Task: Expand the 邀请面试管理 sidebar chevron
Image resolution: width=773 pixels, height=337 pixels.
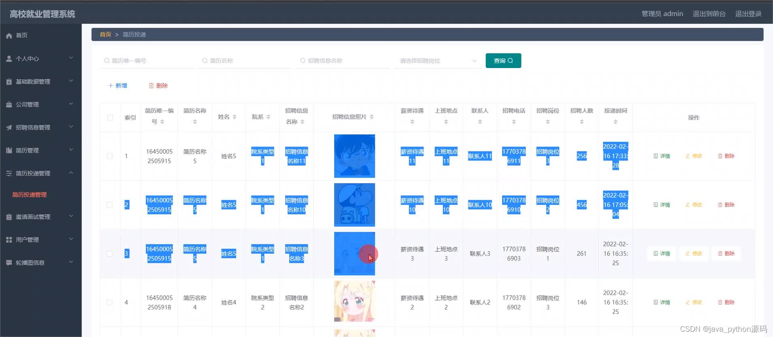Action: coord(71,216)
